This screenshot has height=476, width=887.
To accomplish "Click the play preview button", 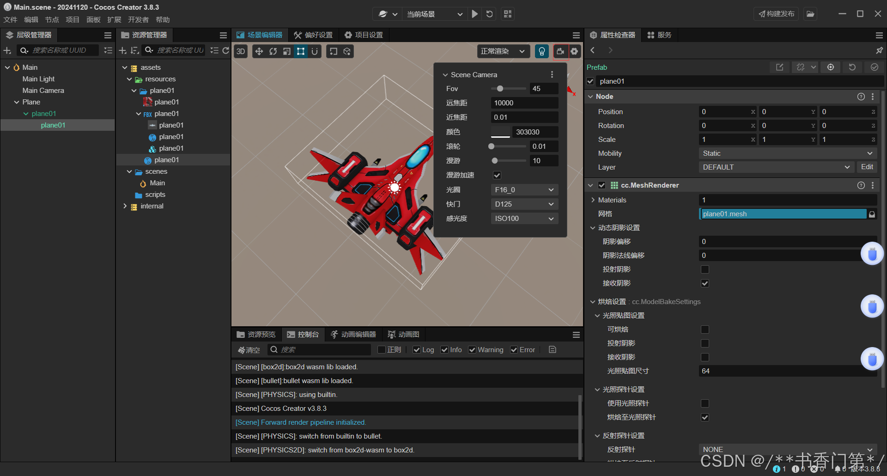I will coord(474,14).
